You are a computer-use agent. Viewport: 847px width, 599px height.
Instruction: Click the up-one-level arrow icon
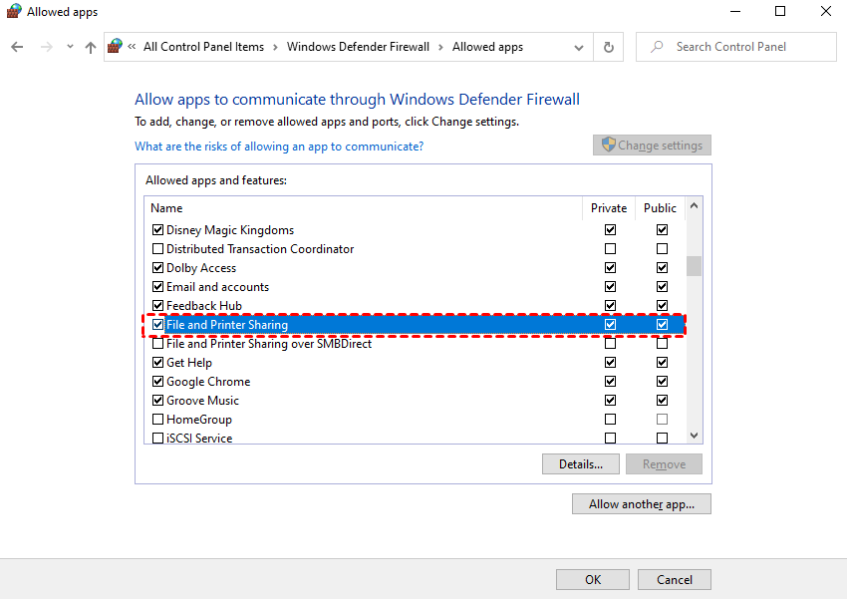[x=91, y=48]
